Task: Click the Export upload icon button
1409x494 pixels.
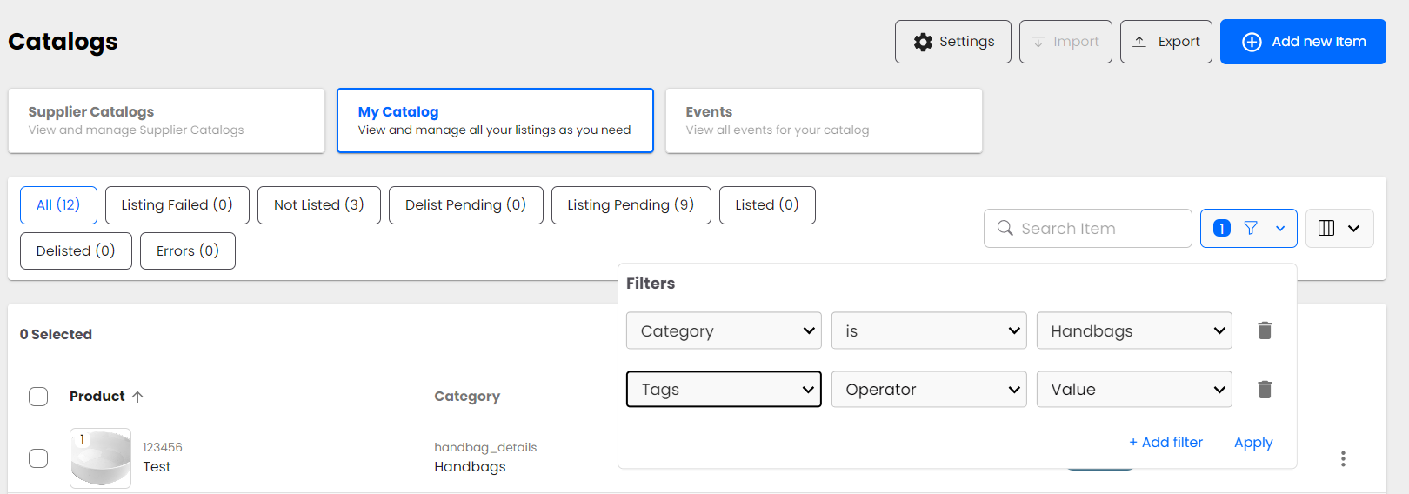Action: 1165,42
